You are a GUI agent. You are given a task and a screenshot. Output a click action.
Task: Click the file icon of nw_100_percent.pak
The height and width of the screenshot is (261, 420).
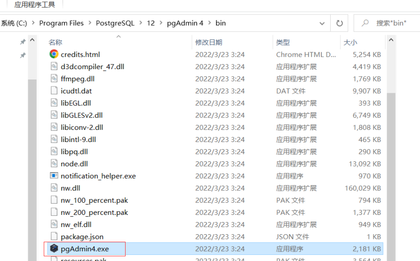click(54, 200)
